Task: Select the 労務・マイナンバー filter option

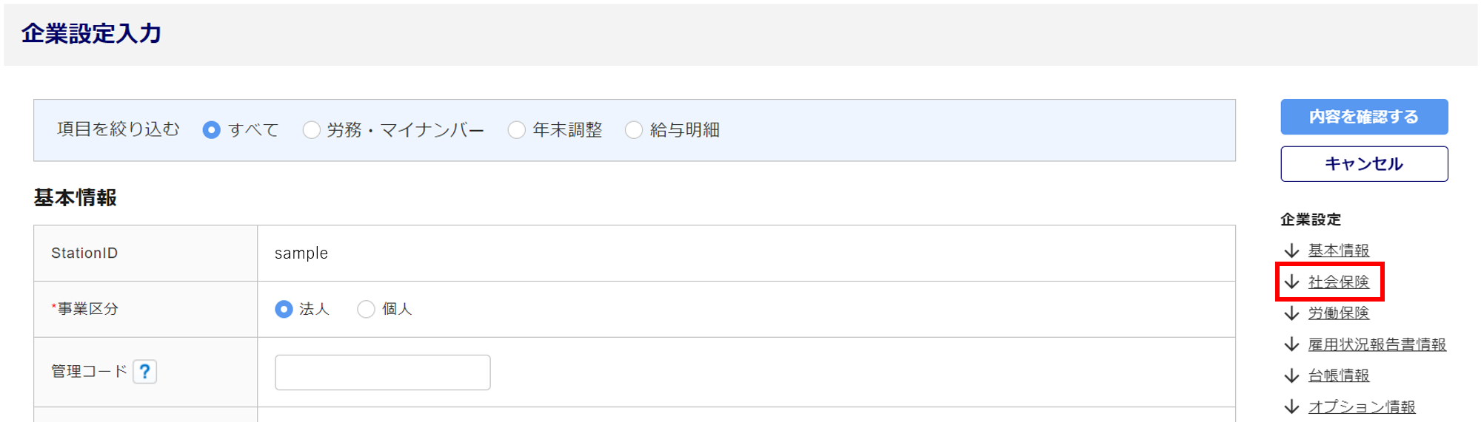Action: [312, 130]
